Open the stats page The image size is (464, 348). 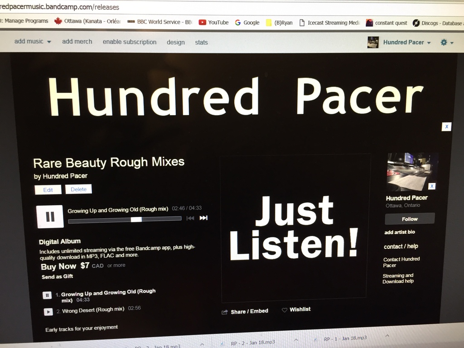(201, 42)
